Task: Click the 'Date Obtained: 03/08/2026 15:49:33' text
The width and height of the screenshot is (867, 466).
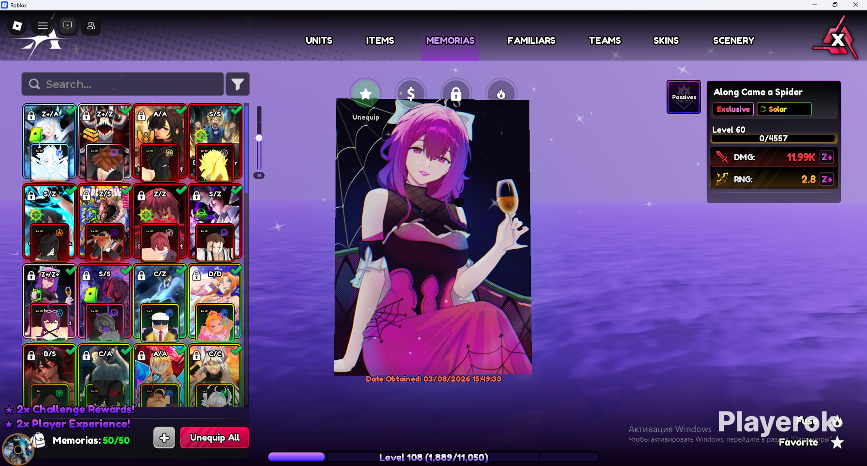Action: (433, 379)
